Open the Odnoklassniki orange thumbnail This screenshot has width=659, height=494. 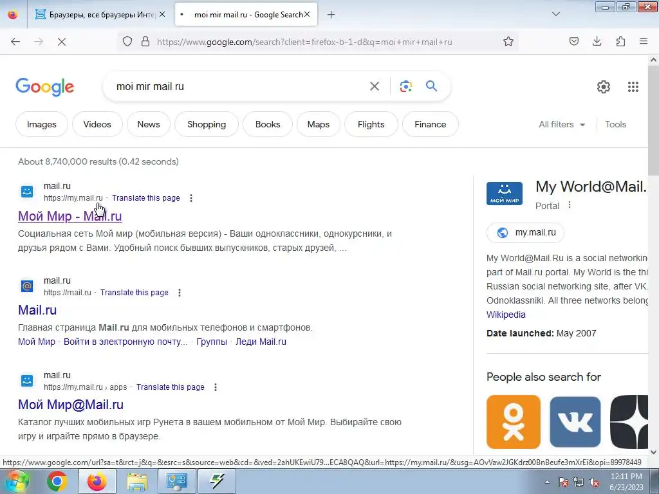click(513, 422)
